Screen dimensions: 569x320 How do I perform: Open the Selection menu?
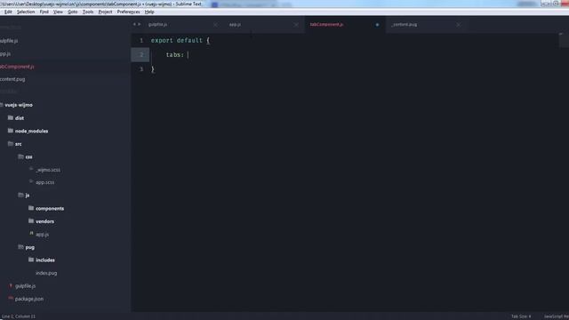[x=26, y=12]
